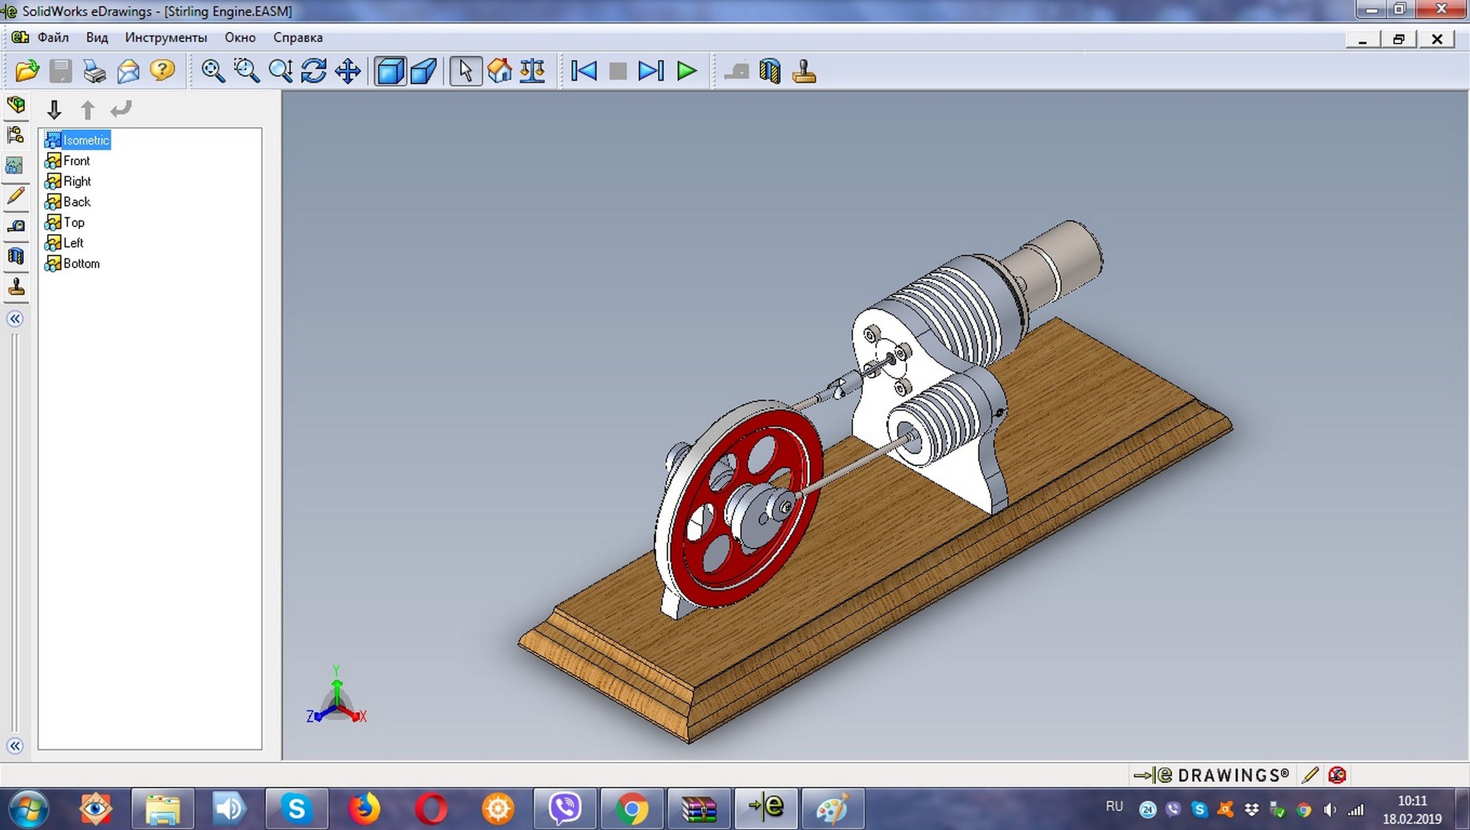
Task: Open the Вид menu
Action: 96,37
